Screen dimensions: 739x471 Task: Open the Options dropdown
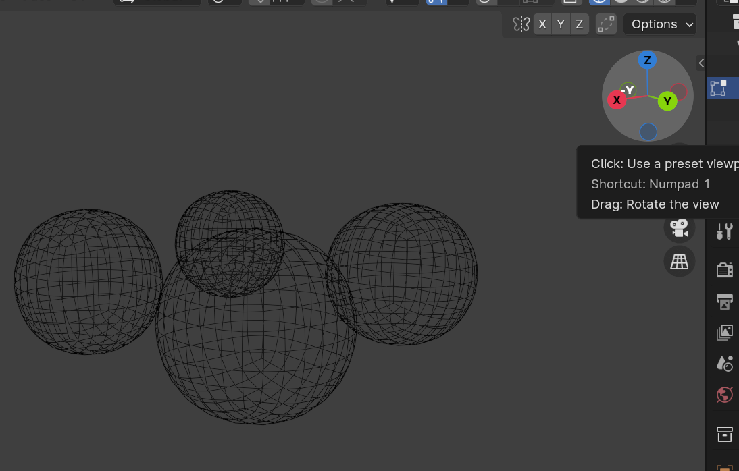point(659,24)
